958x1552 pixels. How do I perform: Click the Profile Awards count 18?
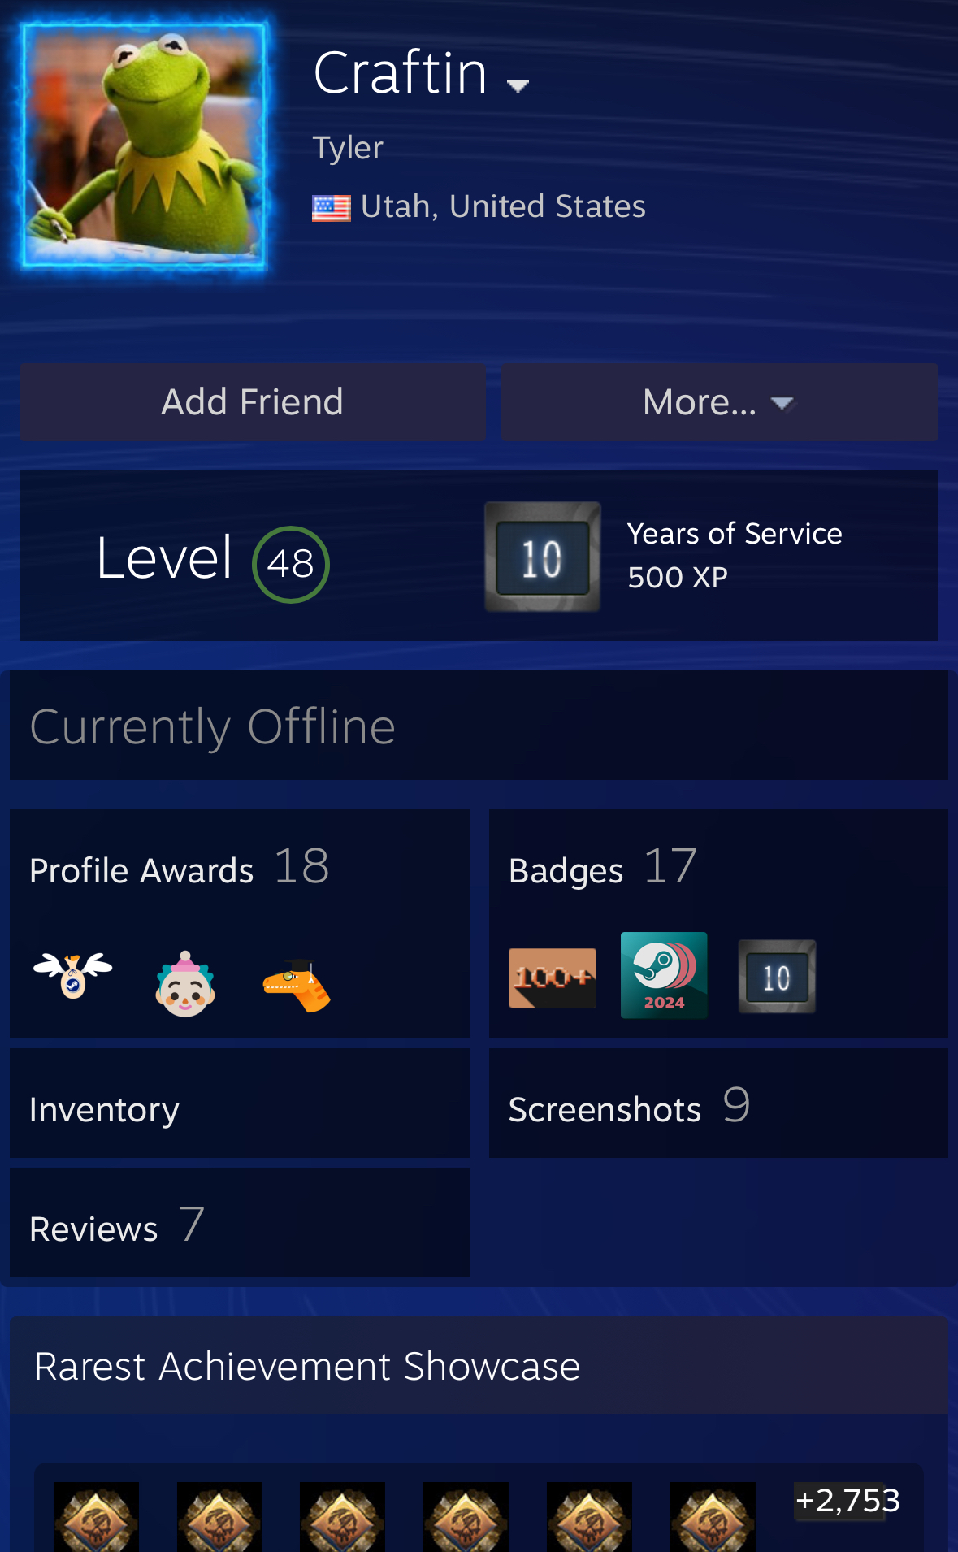point(302,865)
